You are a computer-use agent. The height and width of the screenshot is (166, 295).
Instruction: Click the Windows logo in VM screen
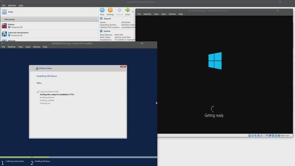pos(215,61)
